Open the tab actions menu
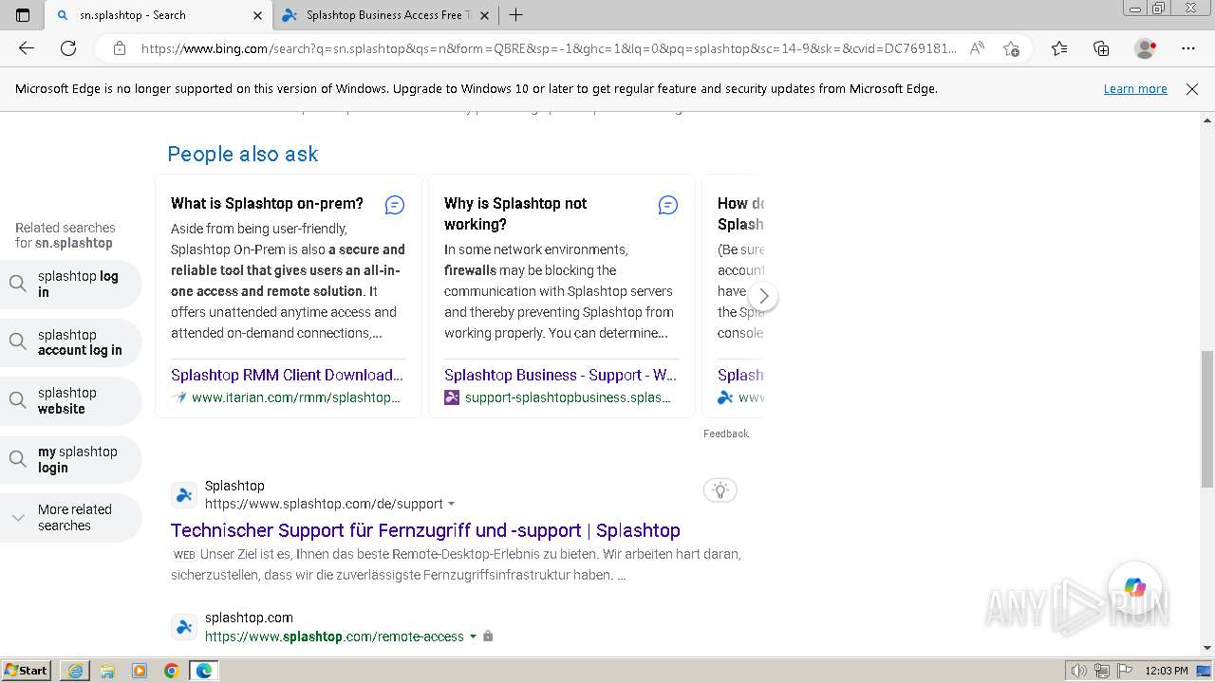The height and width of the screenshot is (683, 1215). coord(23,15)
